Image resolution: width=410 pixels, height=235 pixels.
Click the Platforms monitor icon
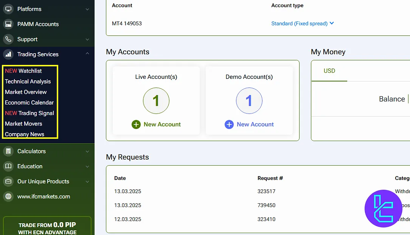[8, 9]
